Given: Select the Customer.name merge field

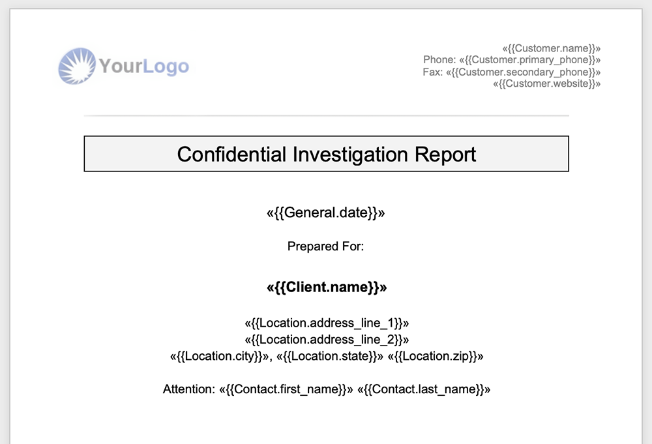Looking at the screenshot, I should click(x=552, y=48).
